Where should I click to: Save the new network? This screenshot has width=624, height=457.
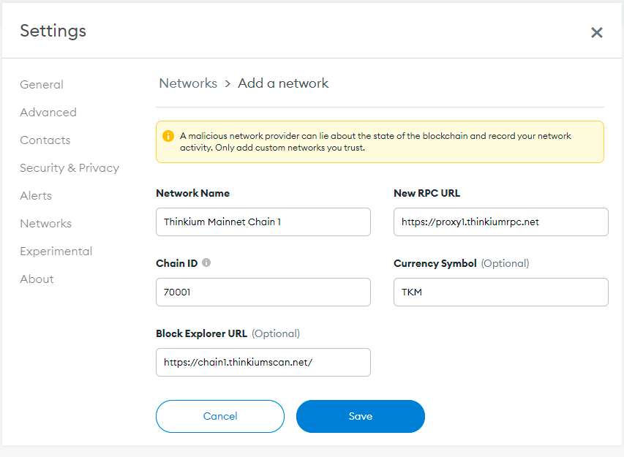[x=361, y=416]
